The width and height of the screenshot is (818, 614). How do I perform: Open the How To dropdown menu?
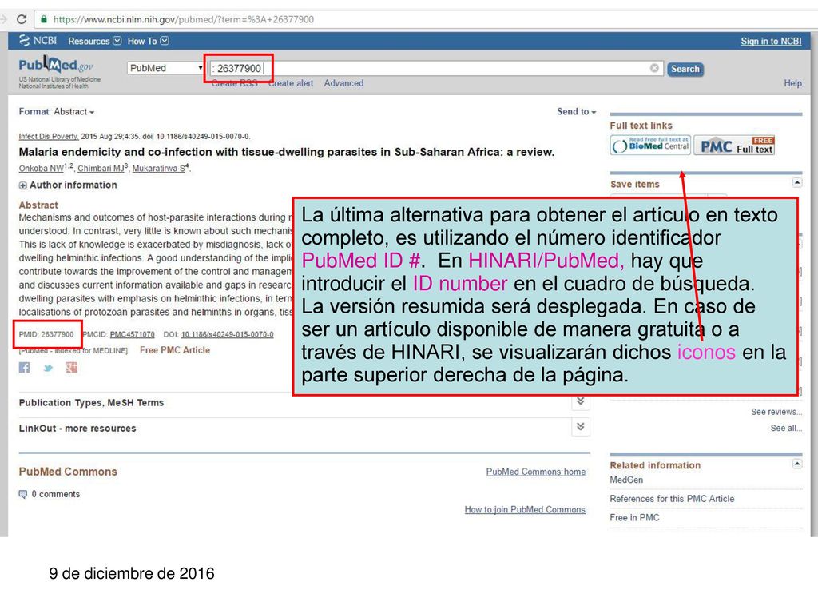148,41
